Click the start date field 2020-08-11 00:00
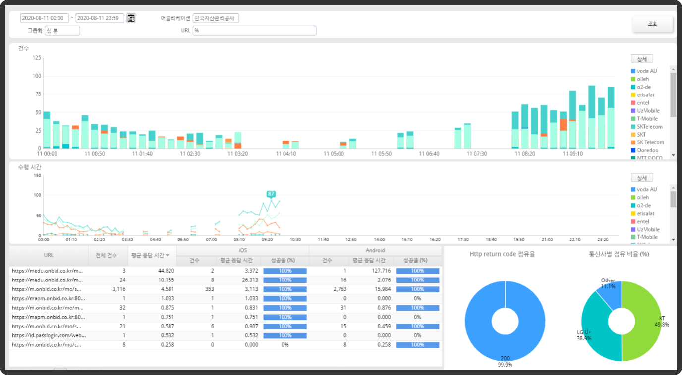Viewport: 682px width, 375px height. [45, 18]
